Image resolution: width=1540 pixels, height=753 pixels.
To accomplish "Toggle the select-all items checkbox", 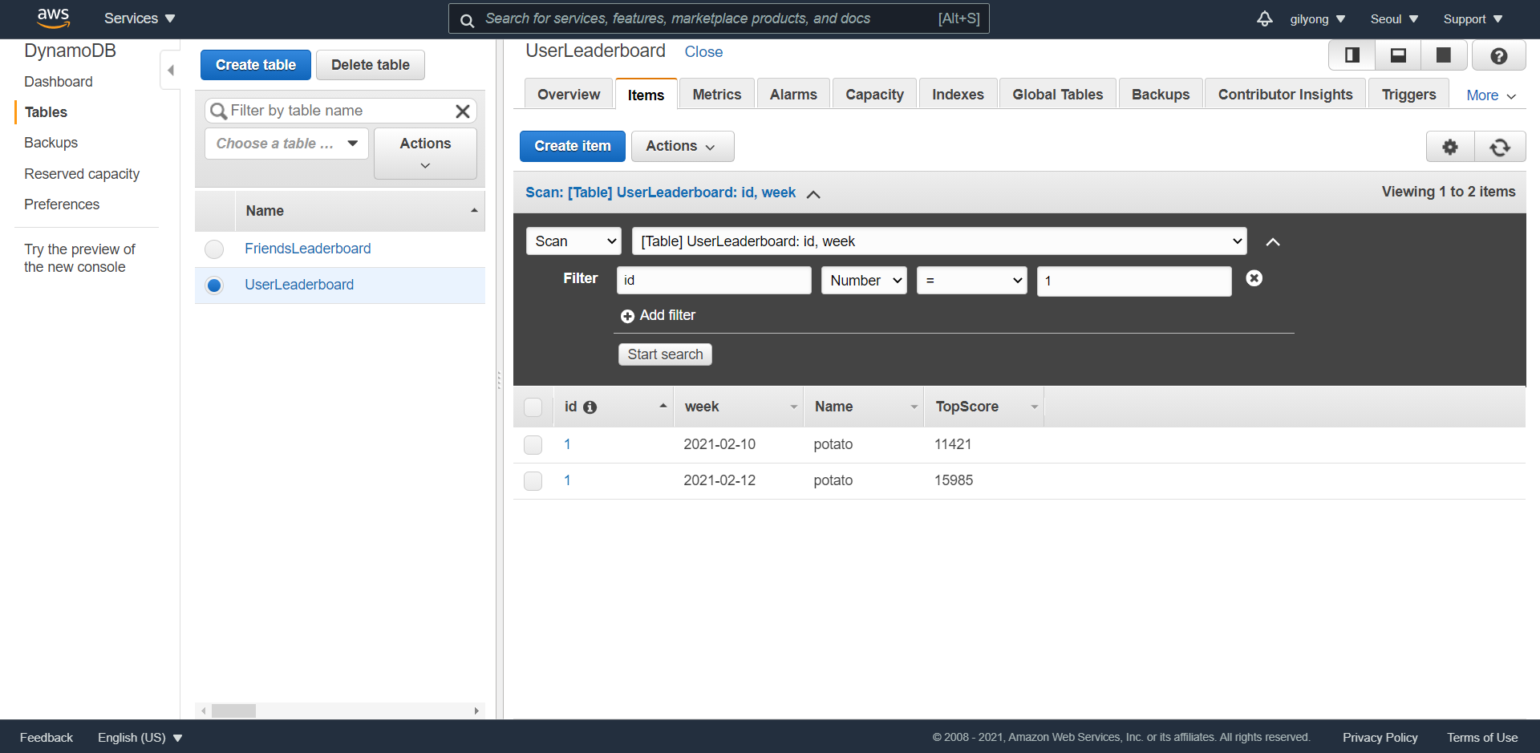I will point(533,407).
